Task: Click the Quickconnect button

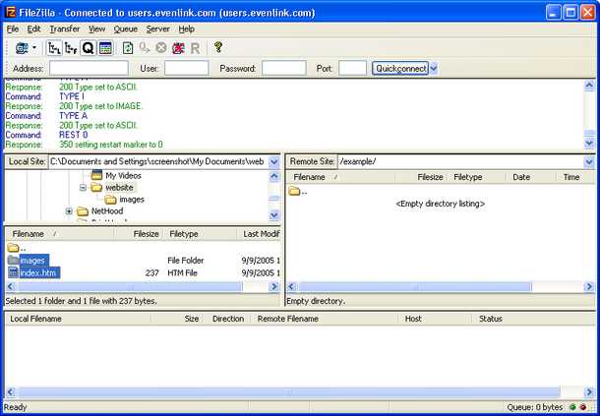Action: [400, 69]
